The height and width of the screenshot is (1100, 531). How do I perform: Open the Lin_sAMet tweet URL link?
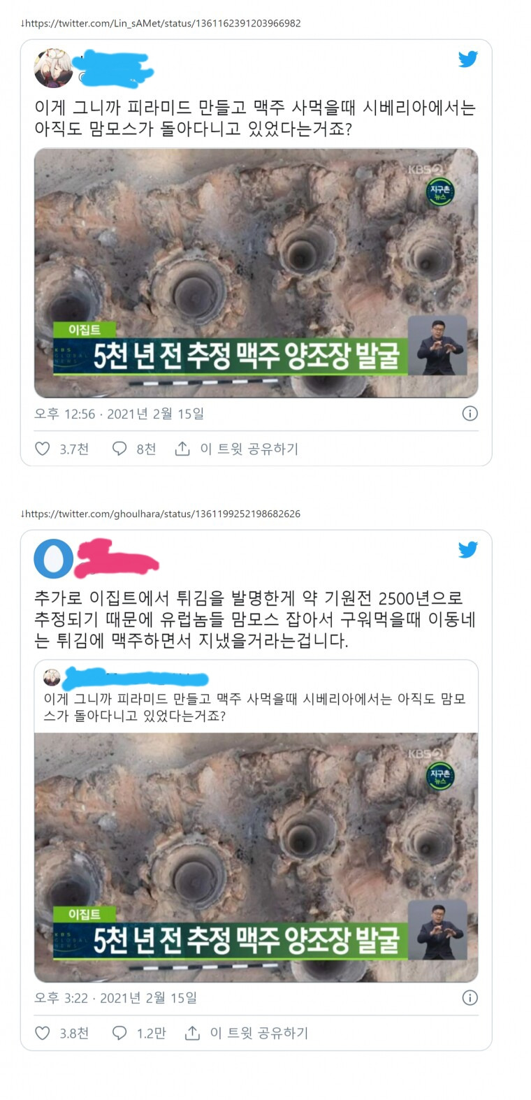[163, 23]
